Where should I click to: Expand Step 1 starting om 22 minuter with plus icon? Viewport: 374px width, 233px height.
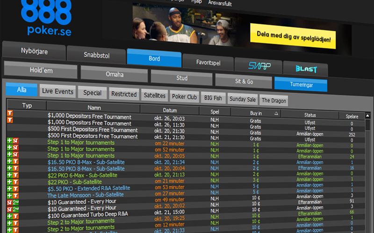coord(10,141)
